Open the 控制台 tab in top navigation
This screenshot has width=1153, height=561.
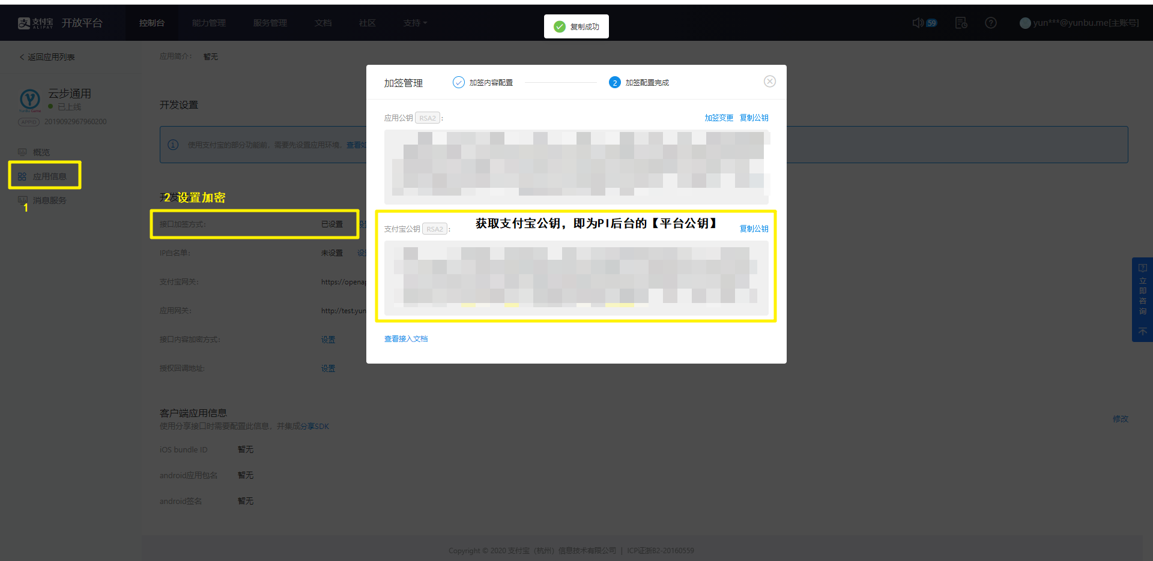(x=152, y=23)
